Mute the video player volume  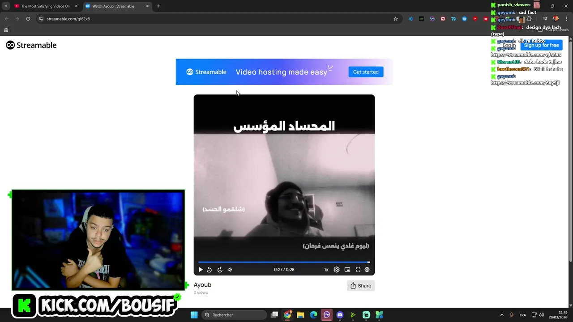(x=230, y=270)
